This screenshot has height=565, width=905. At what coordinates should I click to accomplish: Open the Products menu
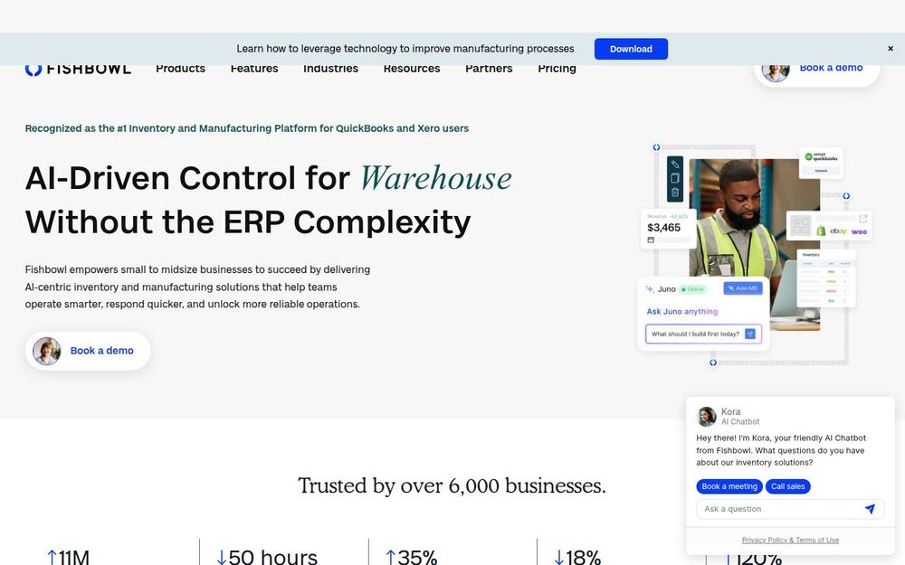pos(180,69)
